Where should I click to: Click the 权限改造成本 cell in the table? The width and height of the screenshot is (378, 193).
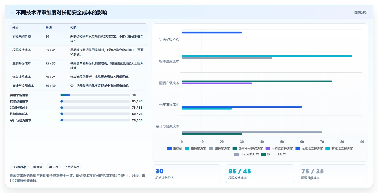click(22, 50)
